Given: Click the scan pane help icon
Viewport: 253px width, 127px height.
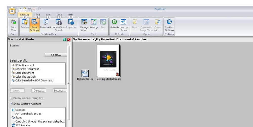Looking at the screenshot, I should [65, 39].
